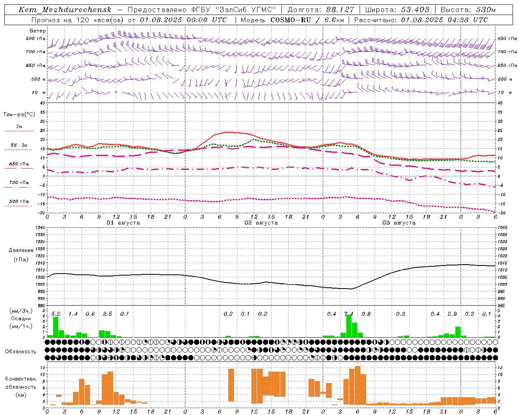Click the 'Высота: 530м' value

[x=468, y=10]
